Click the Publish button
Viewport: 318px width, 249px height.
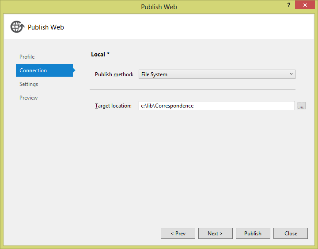(253, 234)
